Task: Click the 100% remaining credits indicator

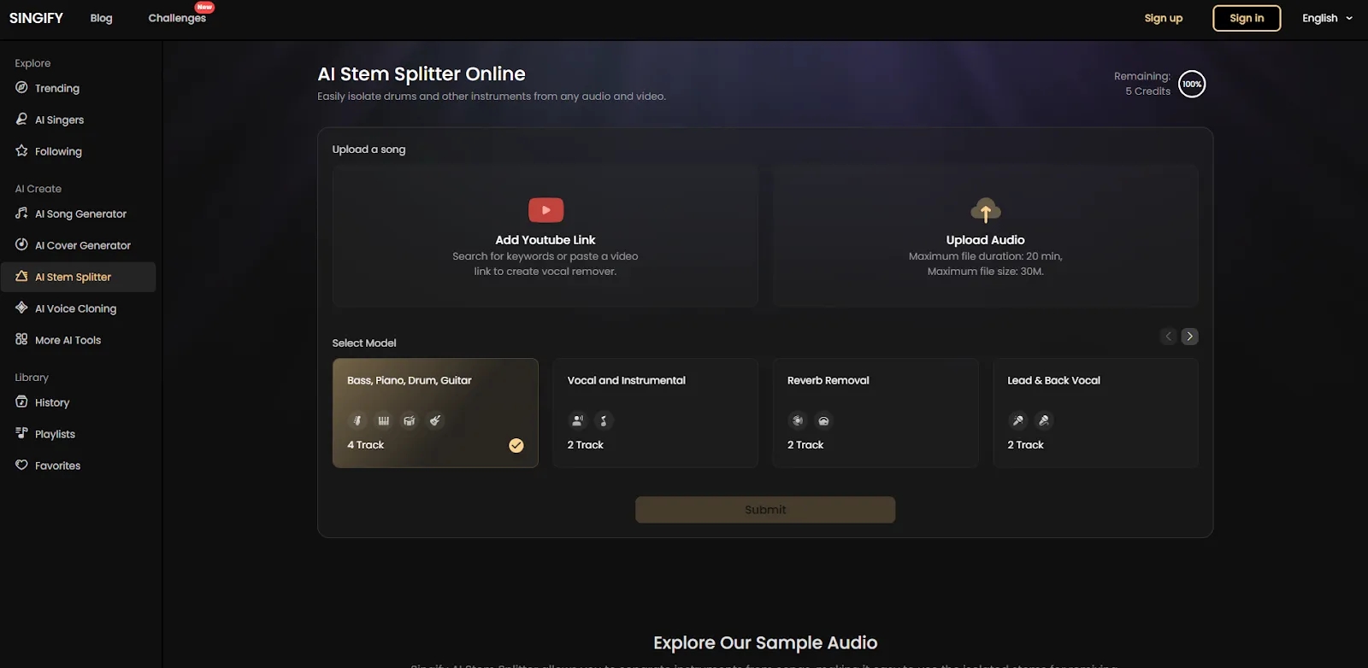Action: click(1191, 84)
